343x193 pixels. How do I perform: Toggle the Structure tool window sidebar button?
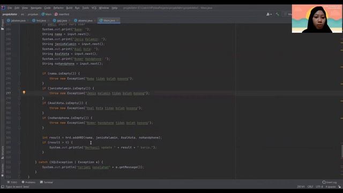click(x=2, y=152)
